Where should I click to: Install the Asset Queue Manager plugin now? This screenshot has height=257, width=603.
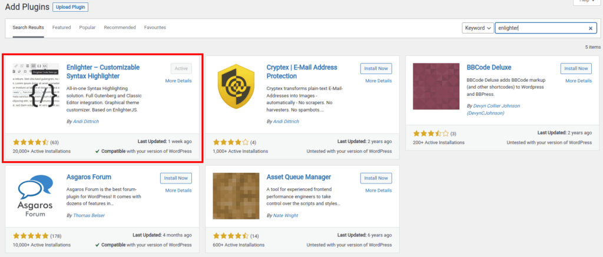(376, 178)
